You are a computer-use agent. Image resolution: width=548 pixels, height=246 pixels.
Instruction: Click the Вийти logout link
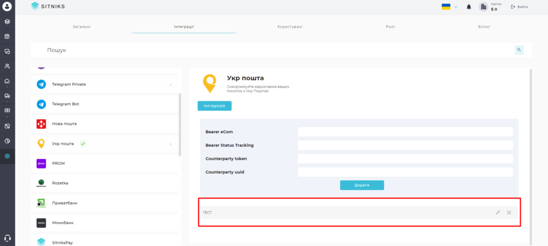point(520,7)
